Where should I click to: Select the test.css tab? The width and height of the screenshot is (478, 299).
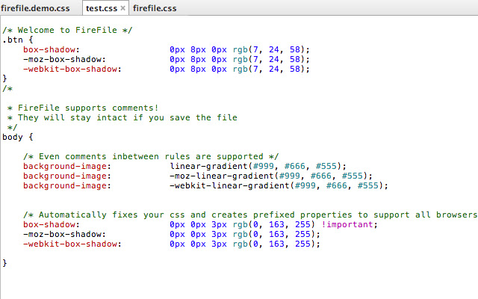pos(102,8)
